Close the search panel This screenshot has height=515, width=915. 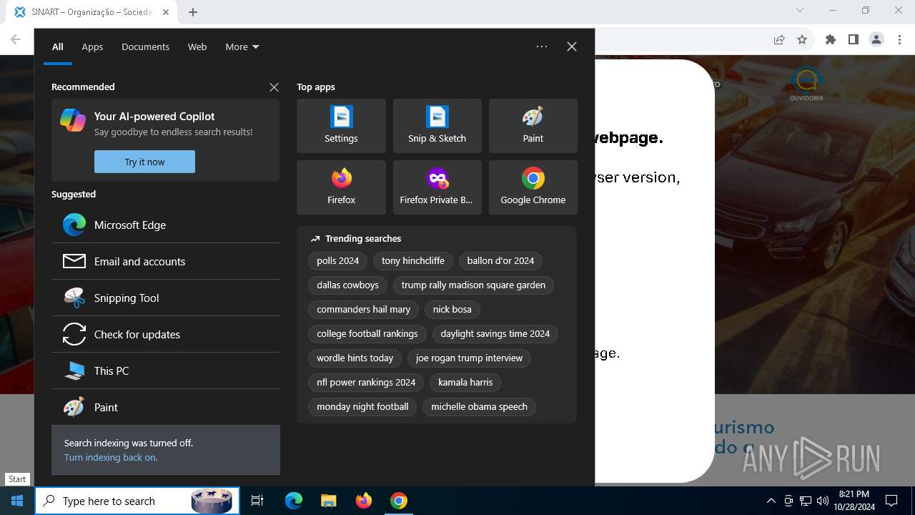click(x=572, y=46)
